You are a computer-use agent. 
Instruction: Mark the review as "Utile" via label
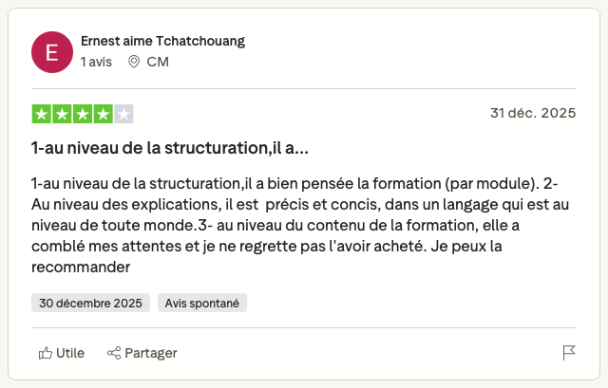tap(70, 353)
